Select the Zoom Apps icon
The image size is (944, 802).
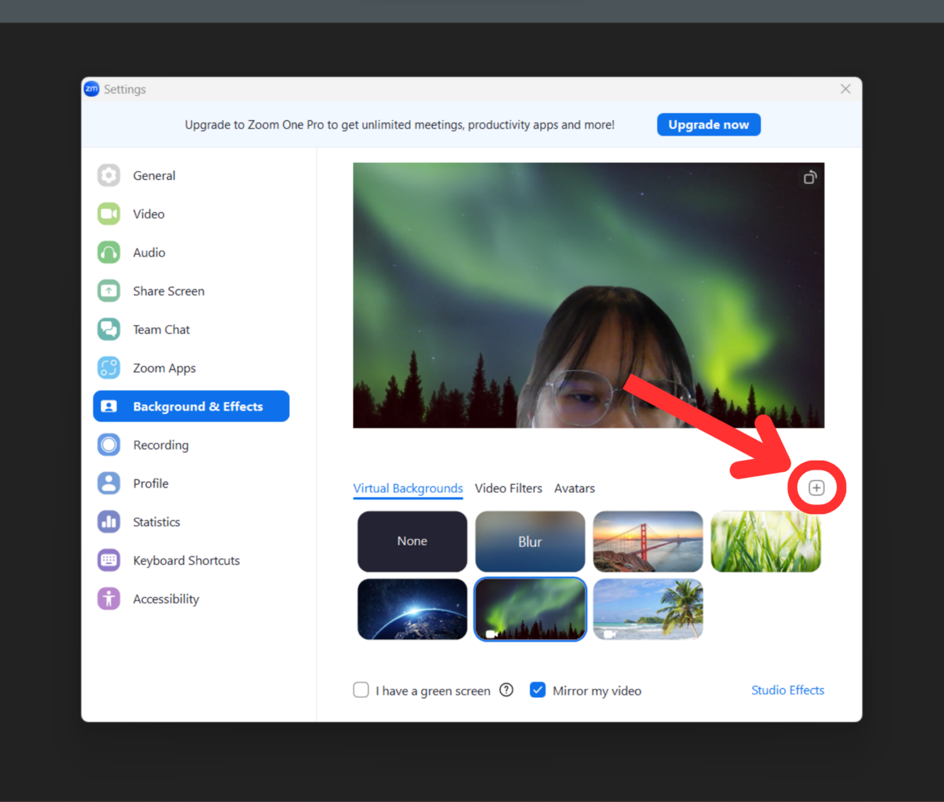click(109, 368)
